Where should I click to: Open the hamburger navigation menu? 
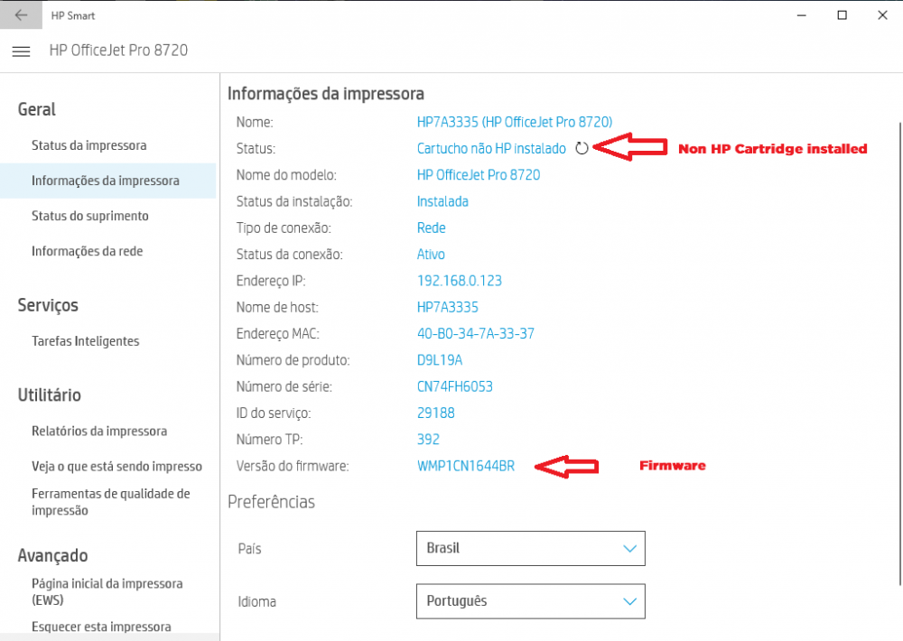[x=22, y=51]
